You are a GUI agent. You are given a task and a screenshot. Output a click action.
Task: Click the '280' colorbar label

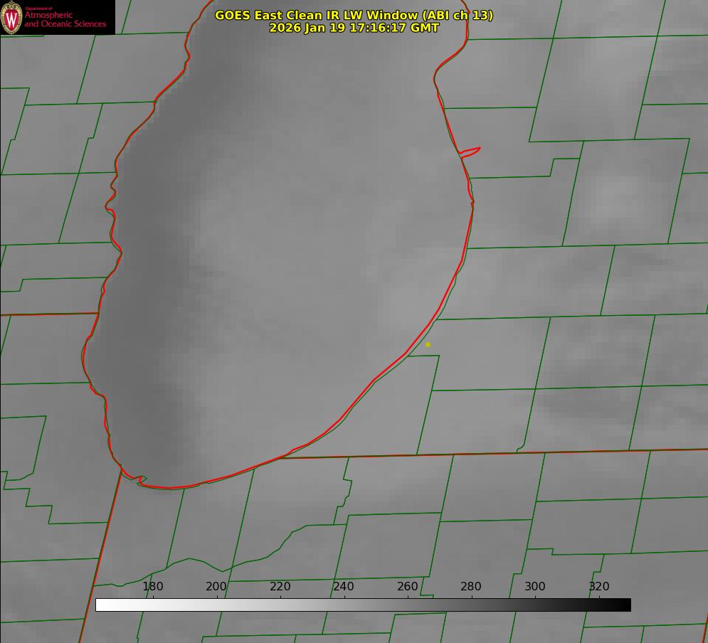click(471, 586)
